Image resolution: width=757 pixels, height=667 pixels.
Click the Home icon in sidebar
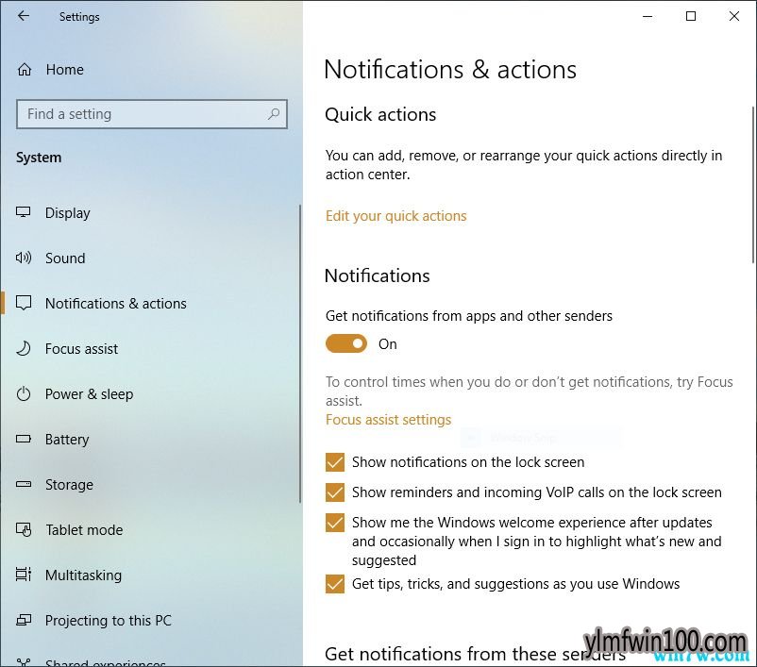[25, 70]
